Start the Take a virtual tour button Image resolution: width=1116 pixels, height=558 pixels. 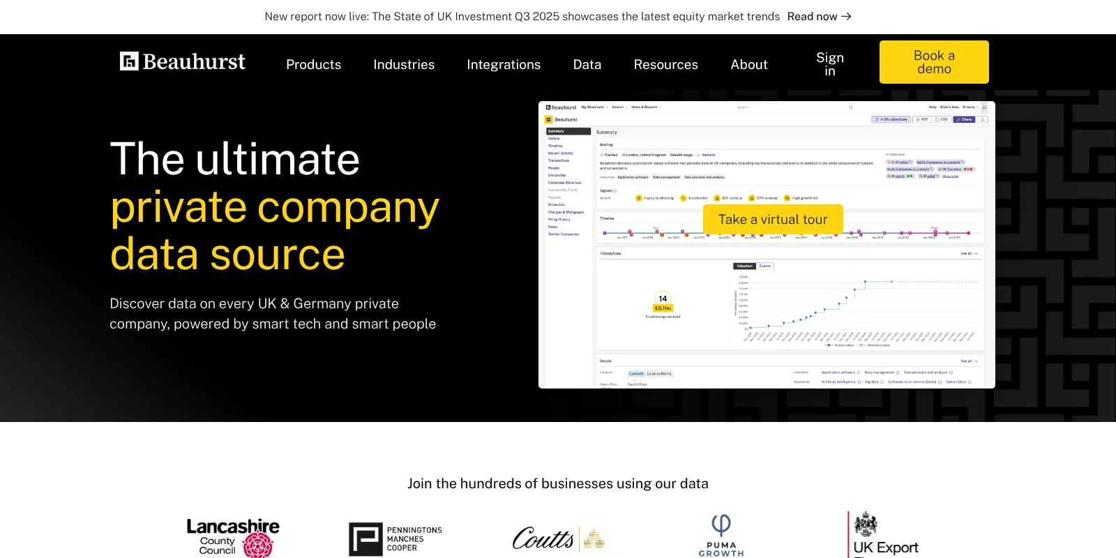tap(773, 220)
